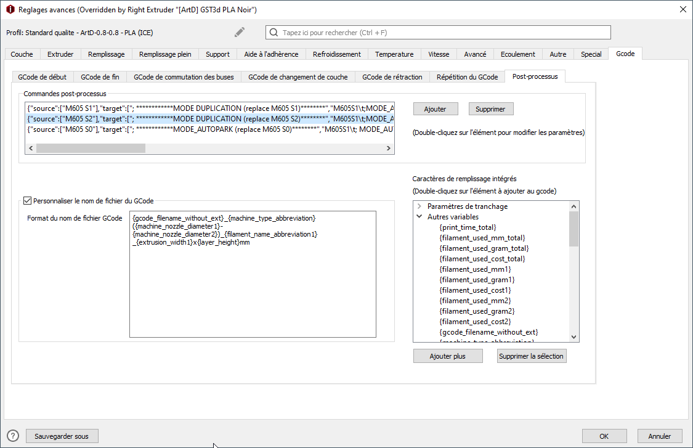Click up arrow of variables list scrollbar

(x=573, y=206)
